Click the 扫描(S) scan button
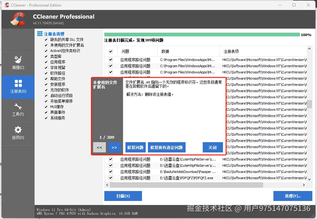The width and height of the screenshot is (317, 219). (x=123, y=196)
